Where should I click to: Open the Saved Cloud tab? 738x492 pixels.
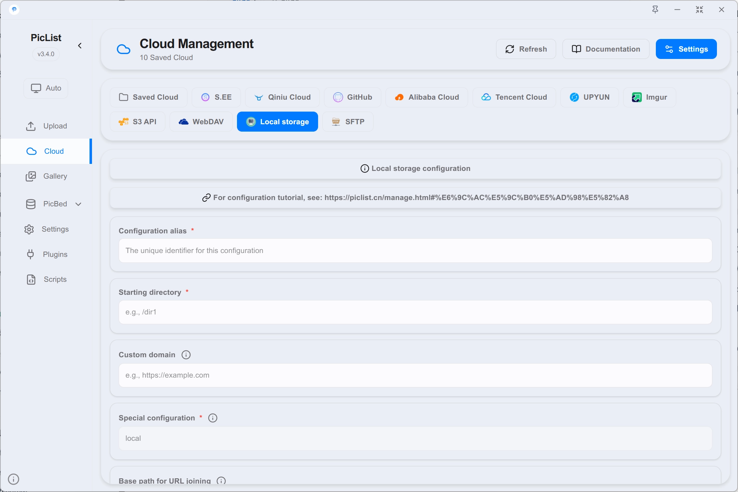click(149, 97)
